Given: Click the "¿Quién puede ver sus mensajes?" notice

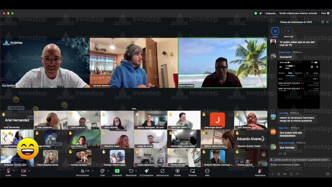Looking at the screenshot, I should 300,160.
